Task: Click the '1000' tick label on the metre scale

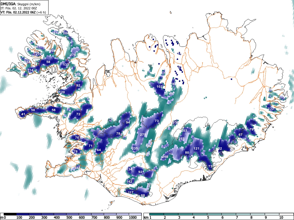Action: pyautogui.click(x=133, y=218)
